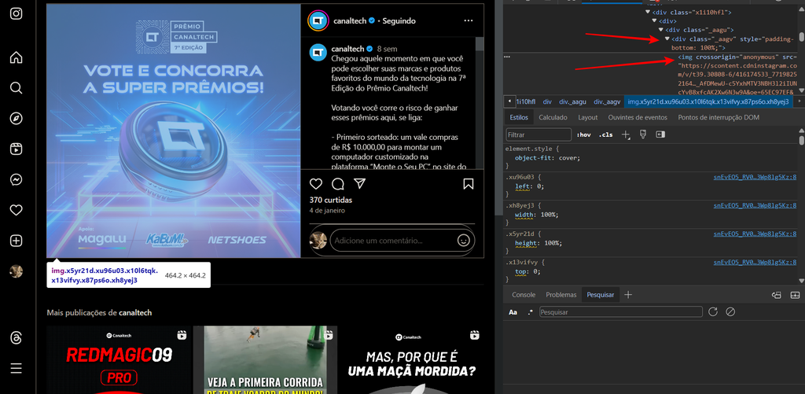This screenshot has width=805, height=394.
Task: Open the Console drawer tab
Action: (524, 294)
